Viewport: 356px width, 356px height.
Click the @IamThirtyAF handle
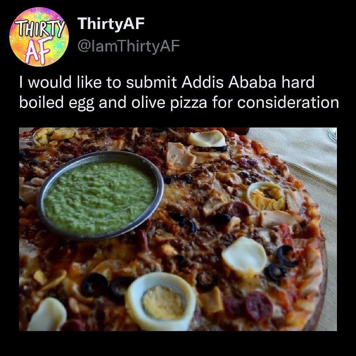pyautogui.click(x=129, y=46)
